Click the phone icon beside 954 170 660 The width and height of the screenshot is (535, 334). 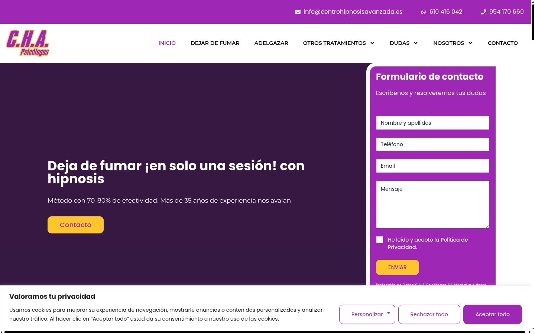483,12
